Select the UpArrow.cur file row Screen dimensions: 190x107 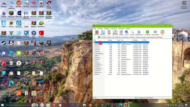pyautogui.click(x=121, y=73)
